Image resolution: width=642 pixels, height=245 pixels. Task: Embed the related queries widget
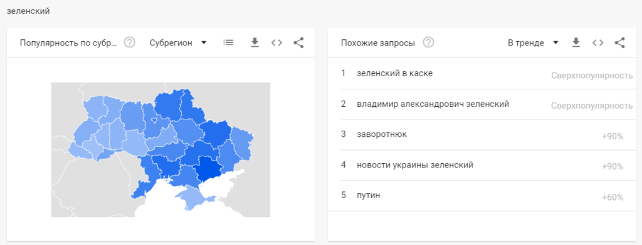598,42
